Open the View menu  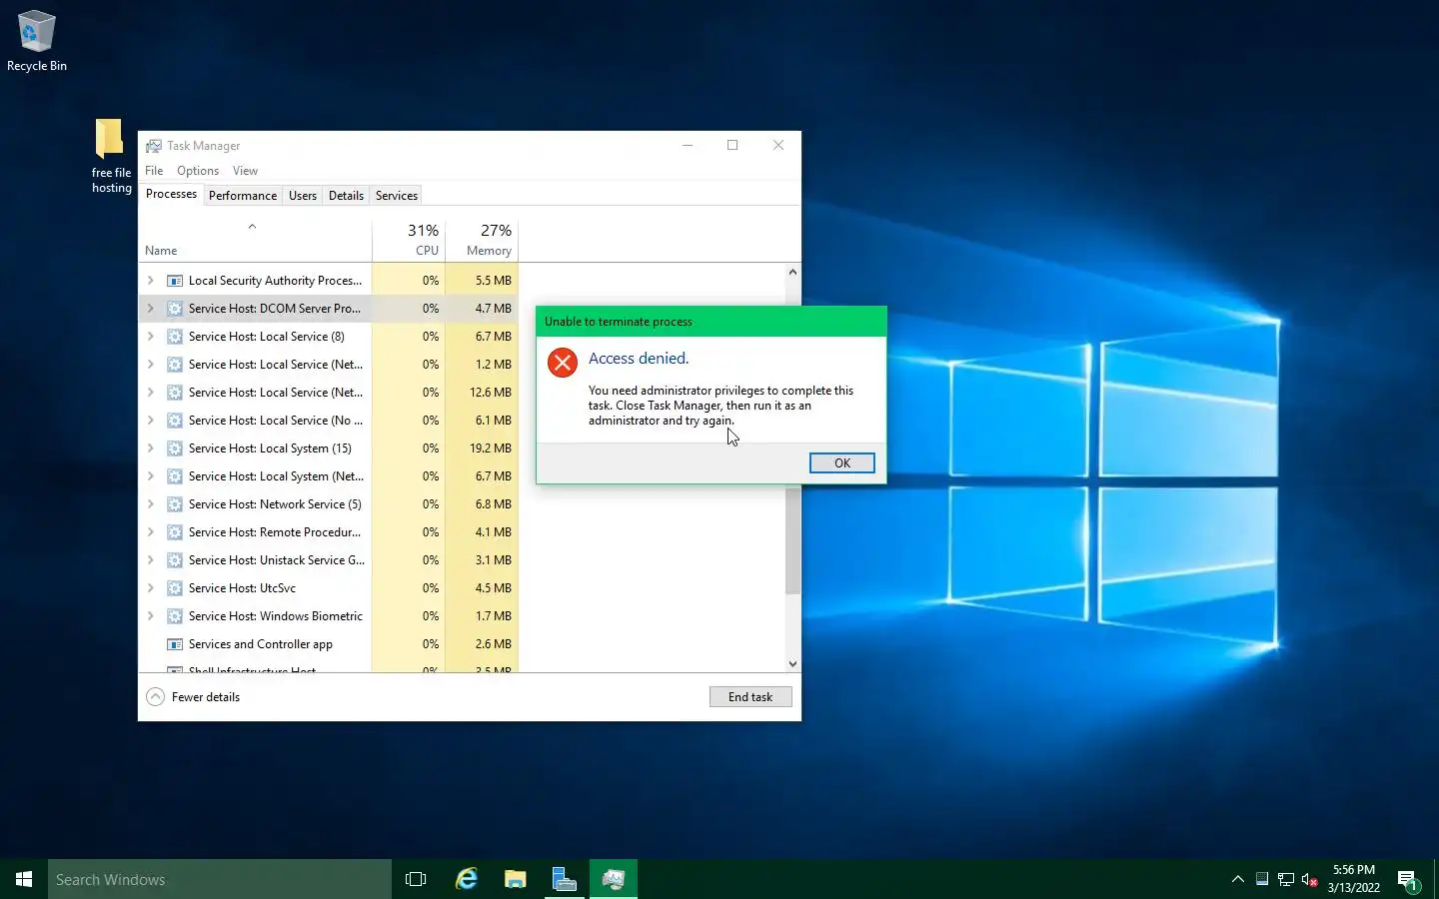click(x=245, y=171)
